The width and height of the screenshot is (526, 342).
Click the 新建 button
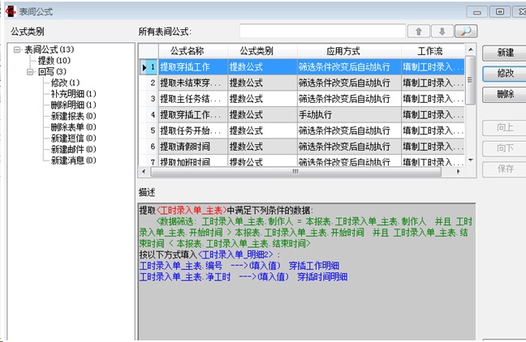(x=505, y=53)
